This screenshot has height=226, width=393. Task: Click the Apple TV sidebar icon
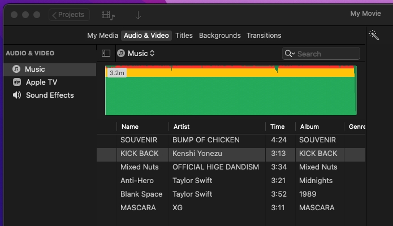17,82
